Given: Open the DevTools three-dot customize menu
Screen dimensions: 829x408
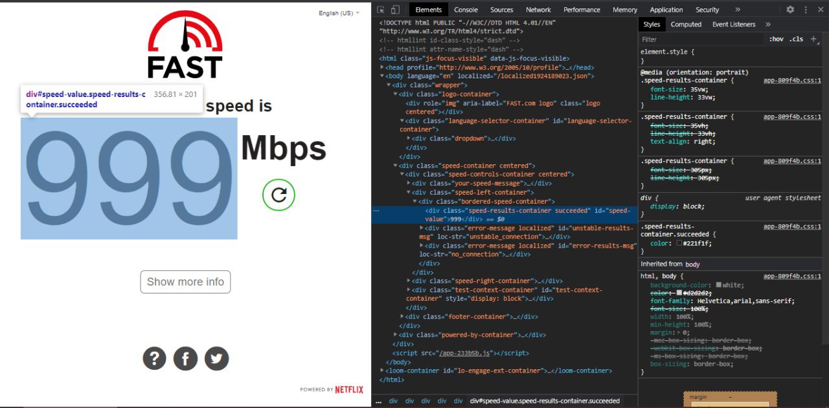Looking at the screenshot, I should [x=805, y=10].
